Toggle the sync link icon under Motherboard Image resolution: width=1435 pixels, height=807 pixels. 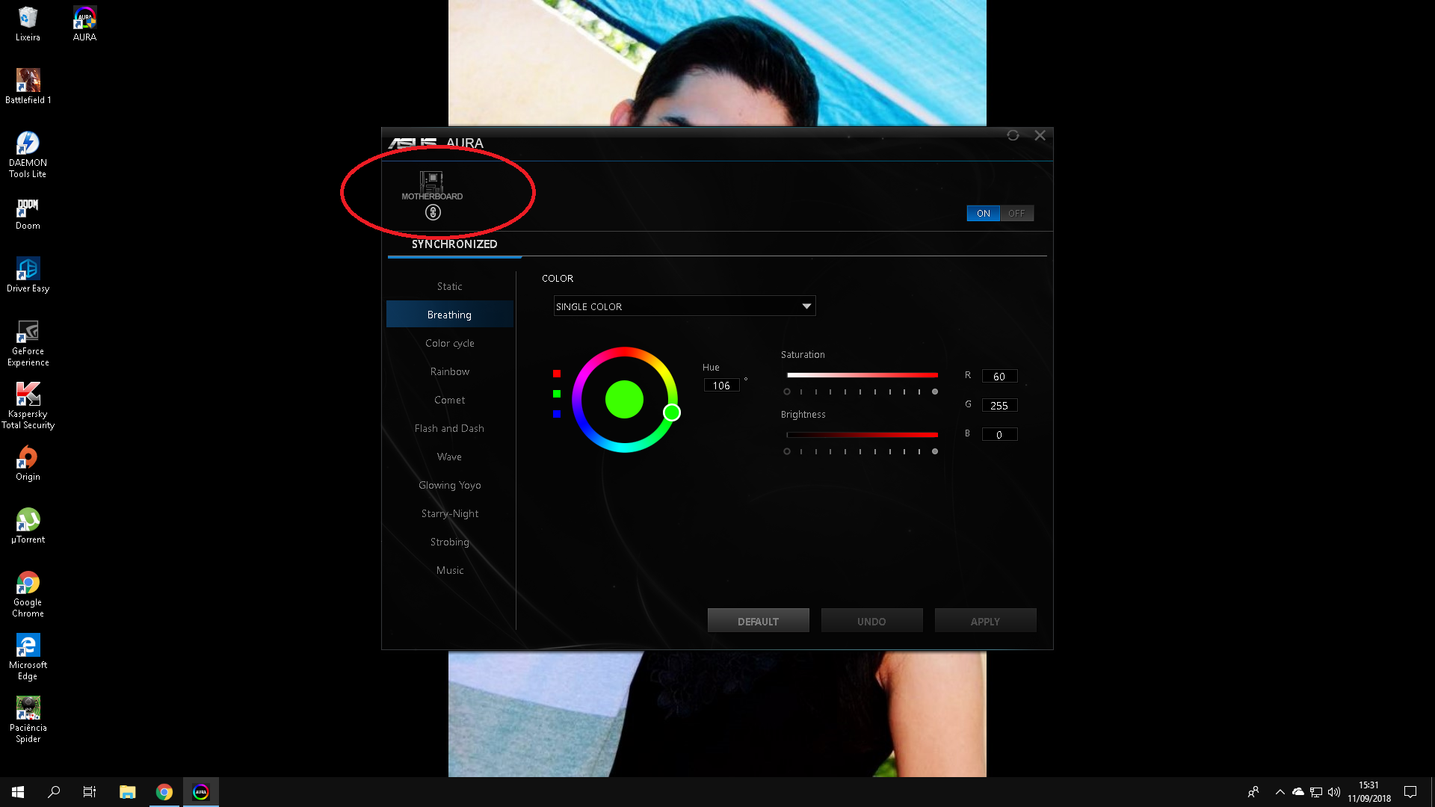[433, 213]
